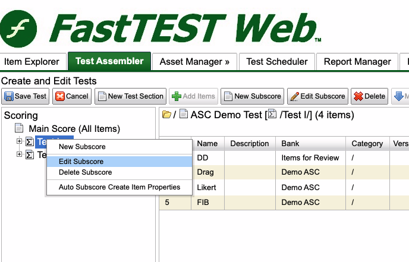409x262 pixels.
Task: Click the sigma icon of selected subscore
Action: point(30,141)
